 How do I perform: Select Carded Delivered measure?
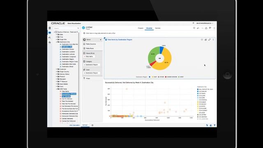click(67, 118)
